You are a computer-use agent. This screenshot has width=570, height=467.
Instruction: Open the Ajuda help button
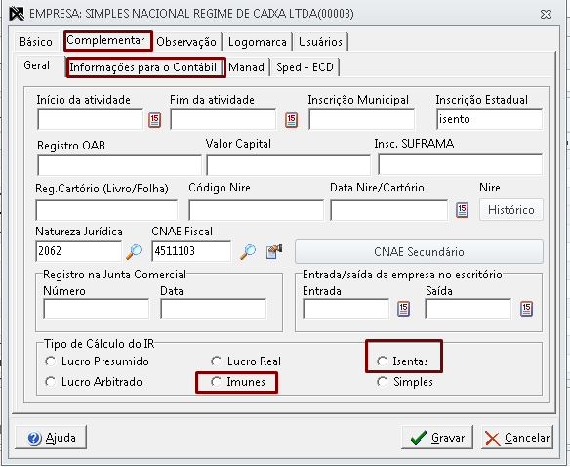(x=51, y=437)
